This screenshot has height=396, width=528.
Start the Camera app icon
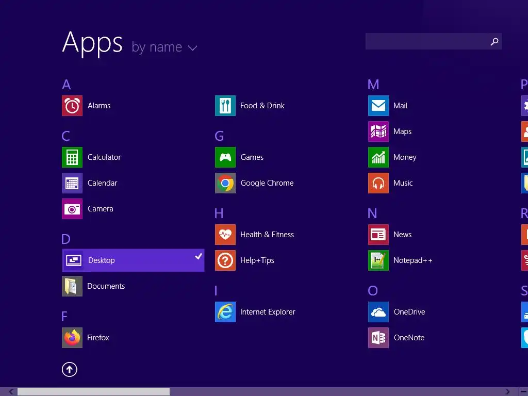point(72,209)
